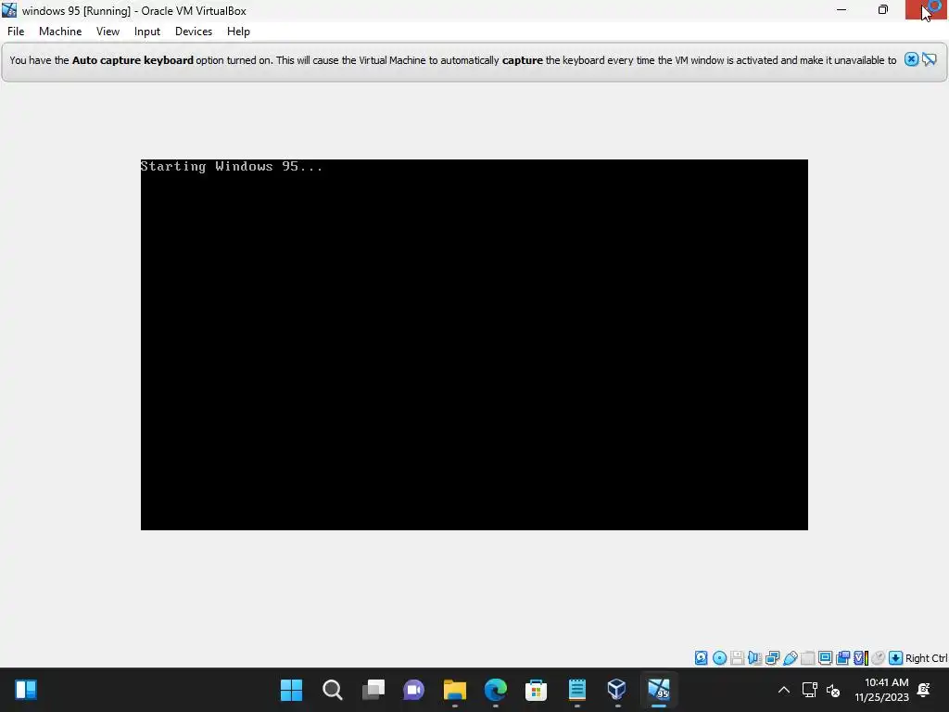This screenshot has width=949, height=712.
Task: Click the shared folders indicator icon
Action: point(807,658)
